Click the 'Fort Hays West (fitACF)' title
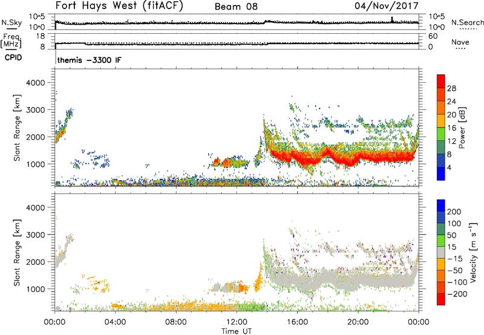Viewport: 484px width, 335px height. 119,5
